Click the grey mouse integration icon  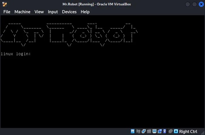[170, 131]
